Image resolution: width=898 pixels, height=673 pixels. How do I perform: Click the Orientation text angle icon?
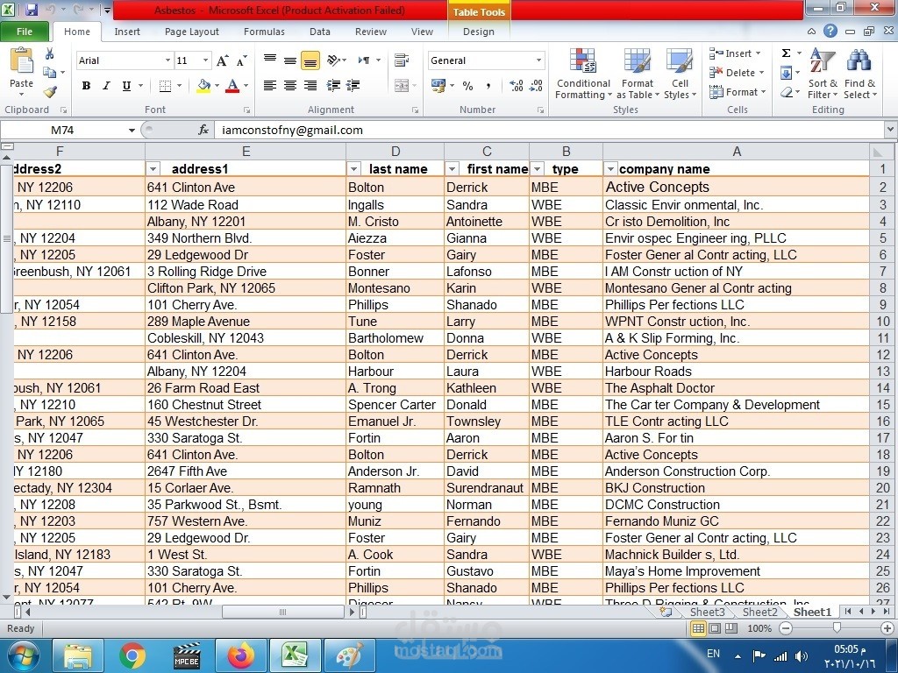click(x=334, y=60)
